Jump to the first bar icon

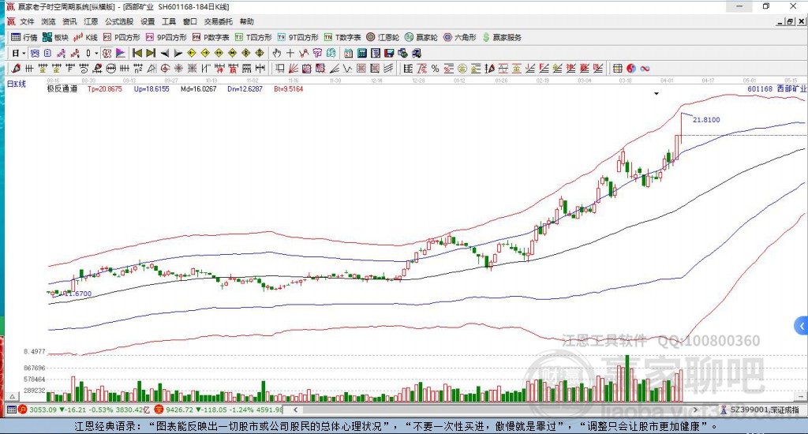(137, 53)
